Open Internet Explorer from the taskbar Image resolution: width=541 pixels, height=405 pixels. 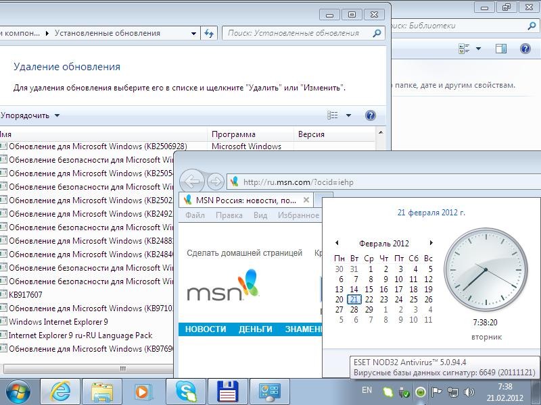60,392
